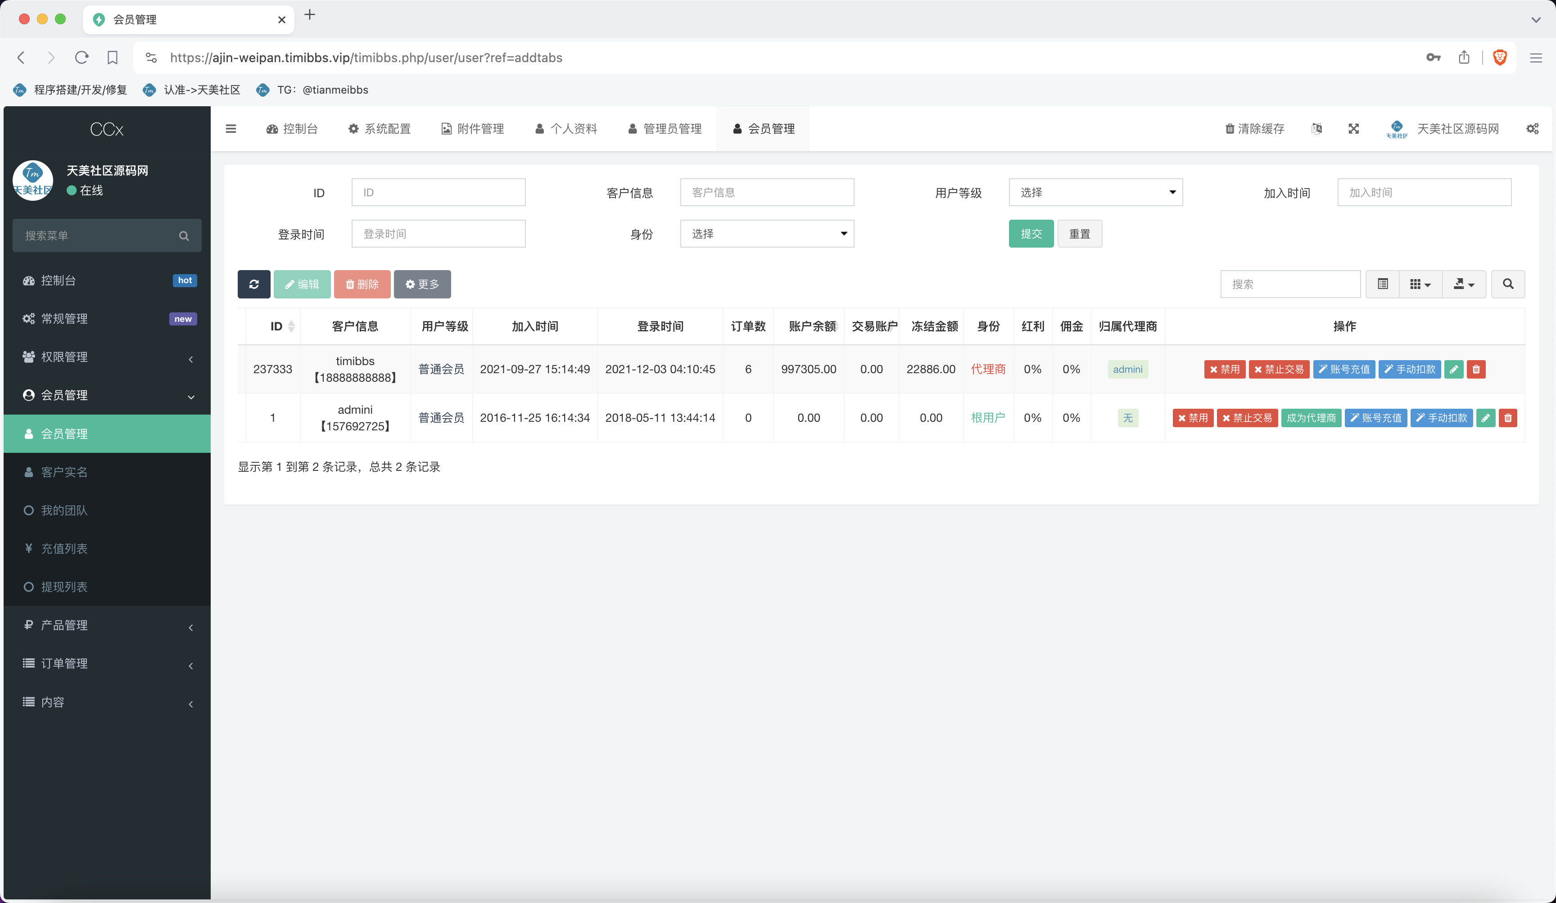Click the refresh table button
Viewport: 1556px width, 903px height.
[x=254, y=284]
